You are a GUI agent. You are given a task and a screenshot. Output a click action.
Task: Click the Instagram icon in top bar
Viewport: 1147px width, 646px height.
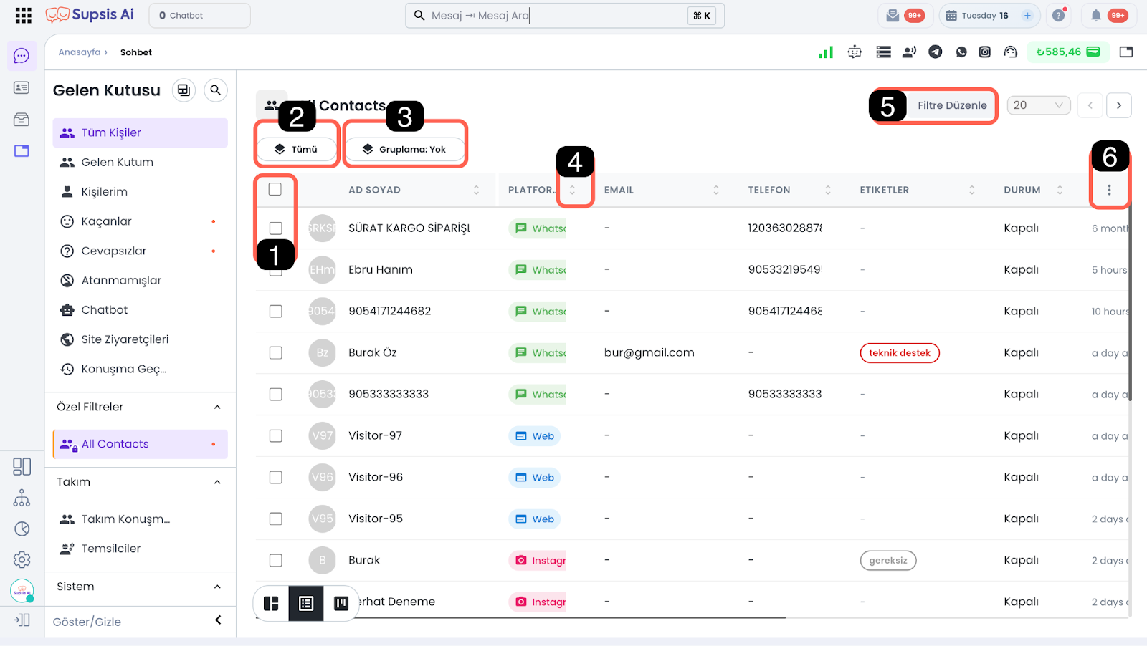[985, 52]
